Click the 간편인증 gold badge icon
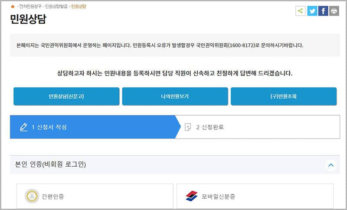The height and width of the screenshot is (210, 347). tap(32, 197)
